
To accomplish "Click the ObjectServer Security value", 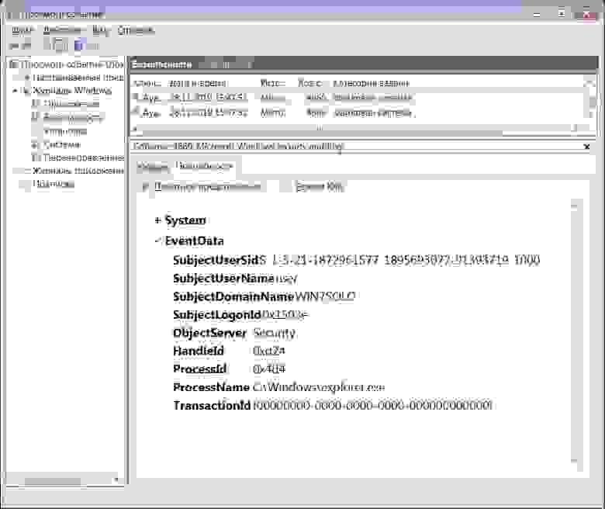I will (x=275, y=333).
